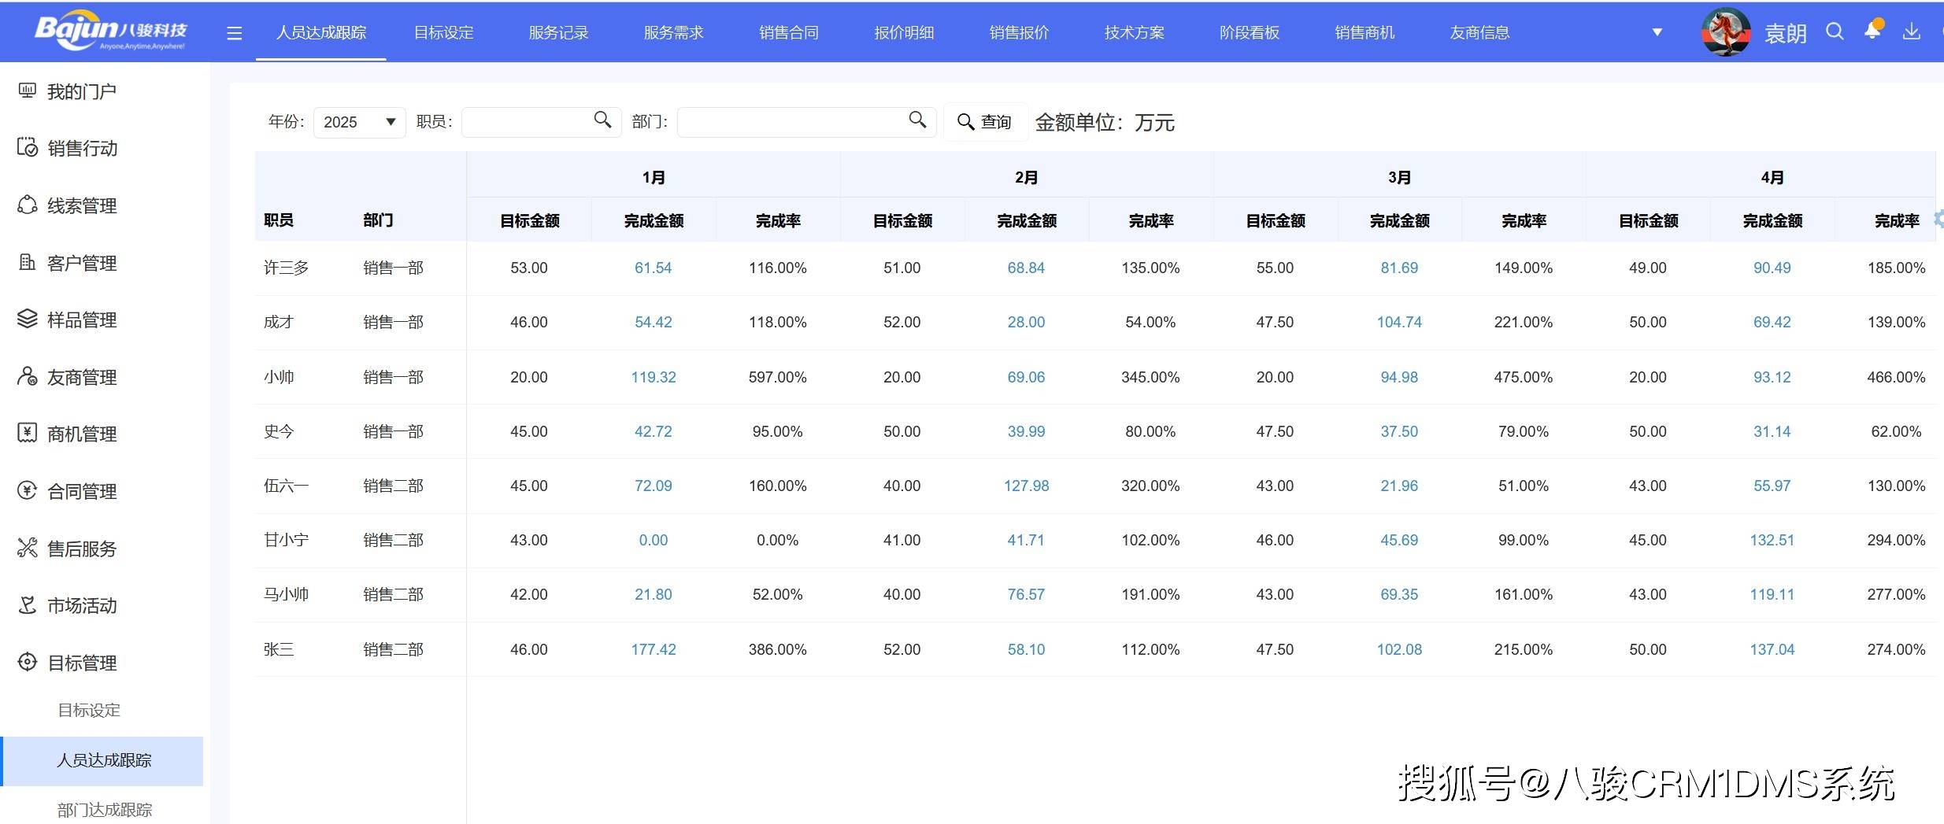
Task: Select 部门达成跟踪 in sidebar
Action: 104,809
